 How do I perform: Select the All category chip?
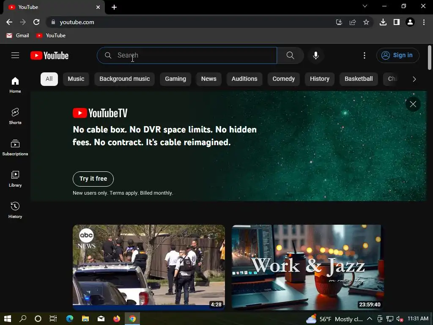(x=49, y=79)
